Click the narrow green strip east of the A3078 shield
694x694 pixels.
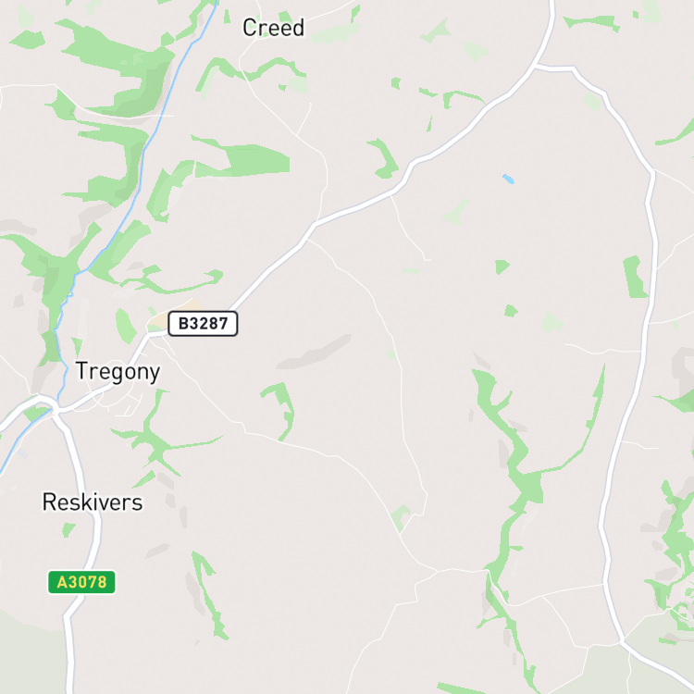(209, 593)
